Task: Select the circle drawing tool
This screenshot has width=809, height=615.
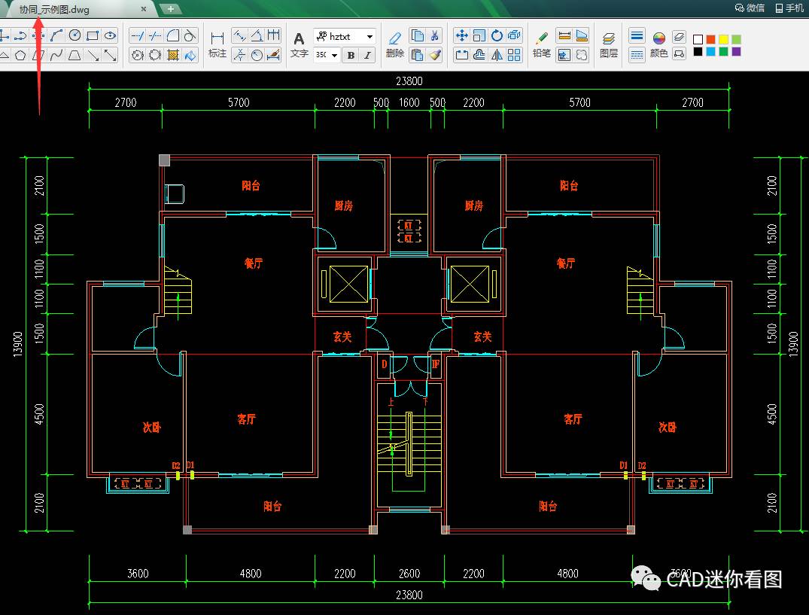Action: tap(75, 35)
